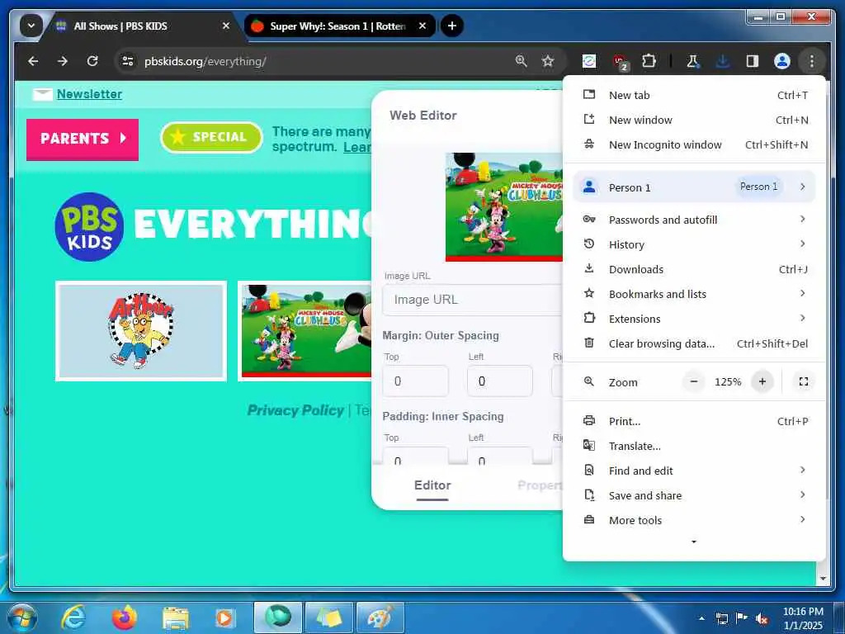Reload the PBS Kids page
Screen dimensions: 845x634
92,61
